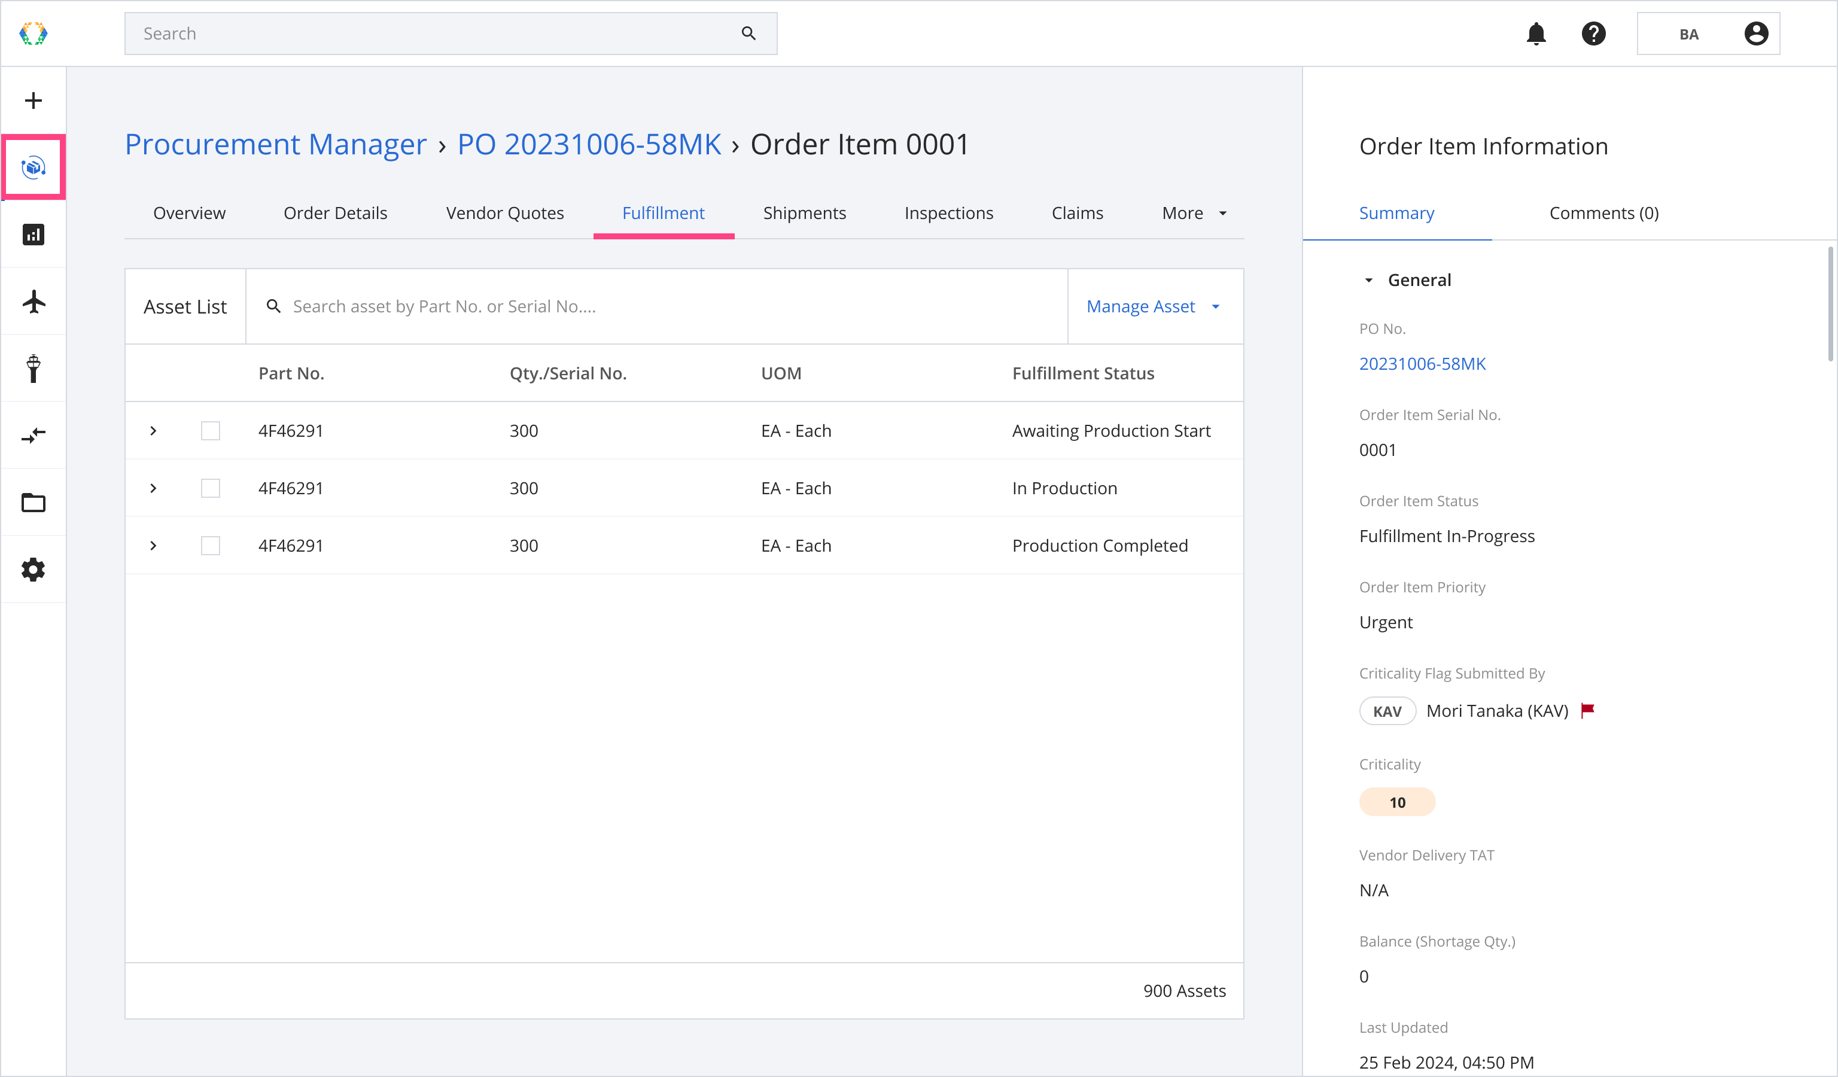
Task: Select the Summary tab
Action: tap(1396, 213)
